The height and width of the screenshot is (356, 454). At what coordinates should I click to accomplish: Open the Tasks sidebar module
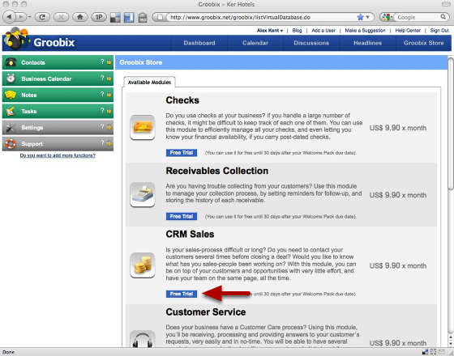58,111
